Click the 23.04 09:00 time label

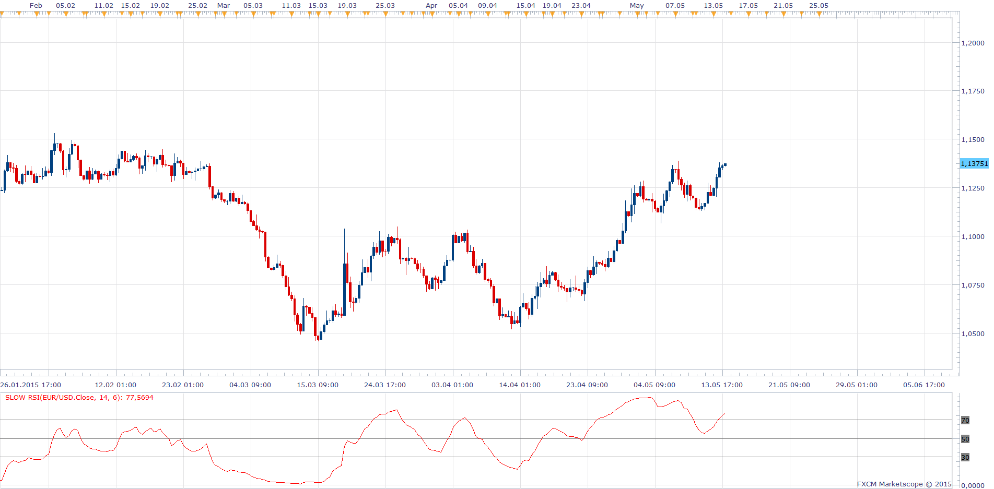click(x=587, y=385)
